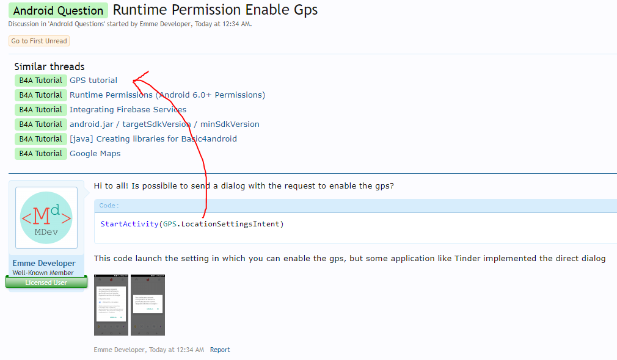Click the 'Licensed User' banner under the avatar
The width and height of the screenshot is (617, 360).
coord(46,282)
